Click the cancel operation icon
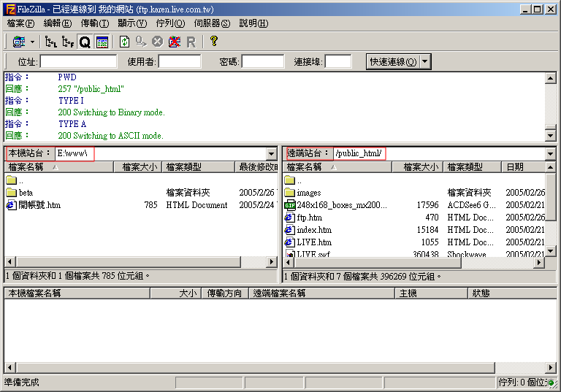Viewport: 561px width, 392px height. point(158,42)
